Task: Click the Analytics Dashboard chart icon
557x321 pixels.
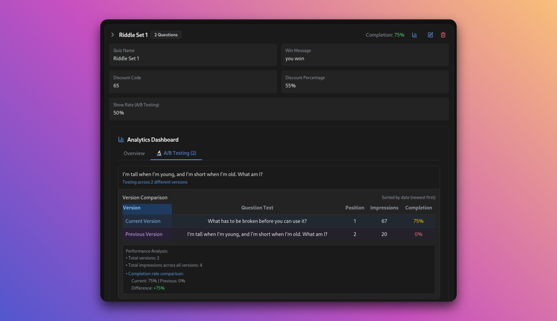Action: [121, 139]
